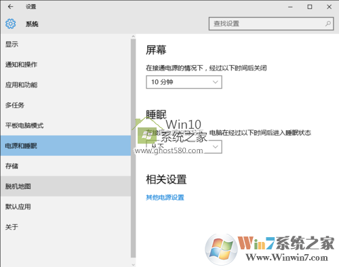This screenshot has height=267, width=339.
Task: Select 平板电脑模式 in the sidebar
Action: pyautogui.click(x=66, y=125)
